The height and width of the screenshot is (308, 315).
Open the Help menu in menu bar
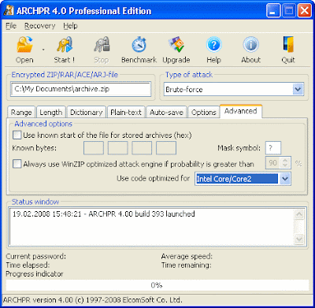(70, 26)
